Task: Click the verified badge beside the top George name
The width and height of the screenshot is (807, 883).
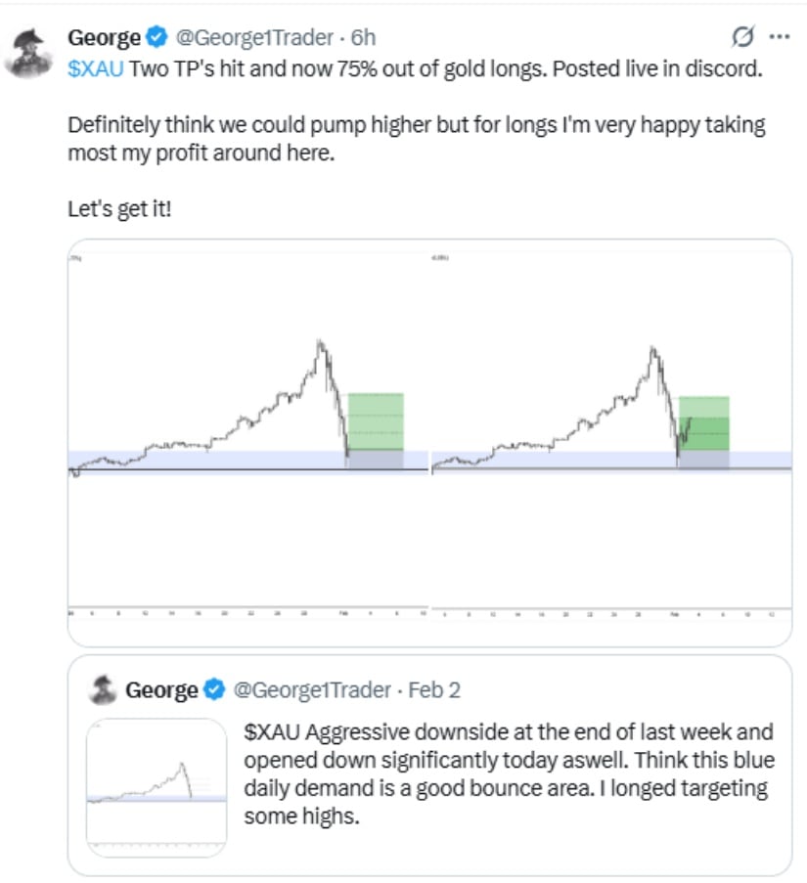Action: [x=157, y=37]
